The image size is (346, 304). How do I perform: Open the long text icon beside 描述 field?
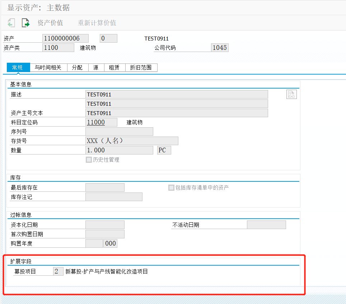pyautogui.click(x=291, y=94)
